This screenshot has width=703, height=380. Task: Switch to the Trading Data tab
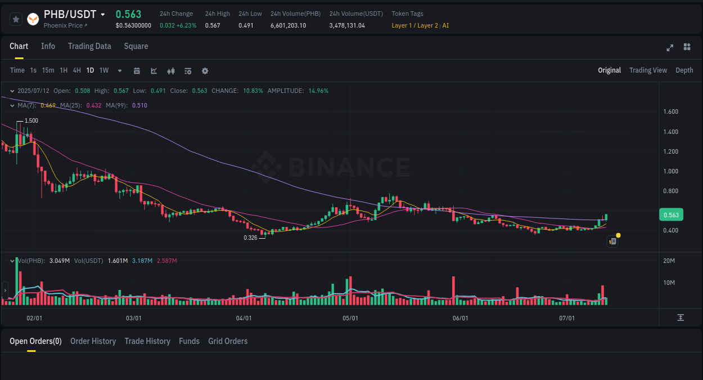89,46
